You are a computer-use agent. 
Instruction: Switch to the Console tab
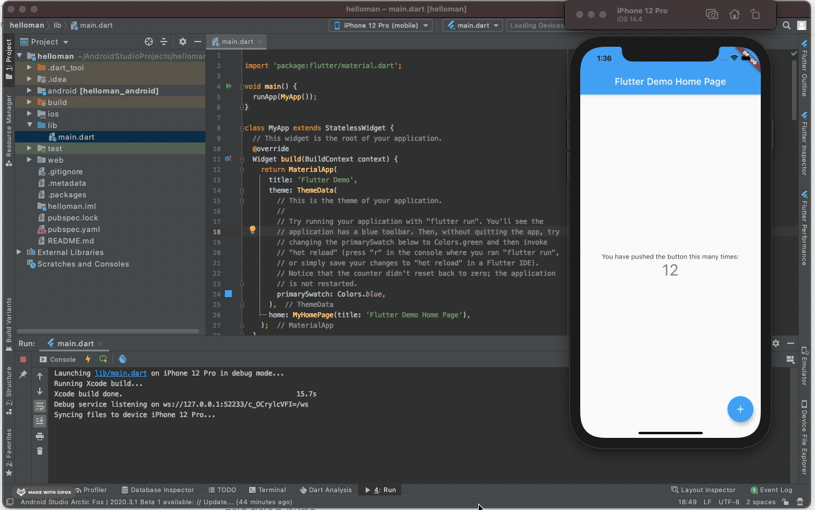58,359
